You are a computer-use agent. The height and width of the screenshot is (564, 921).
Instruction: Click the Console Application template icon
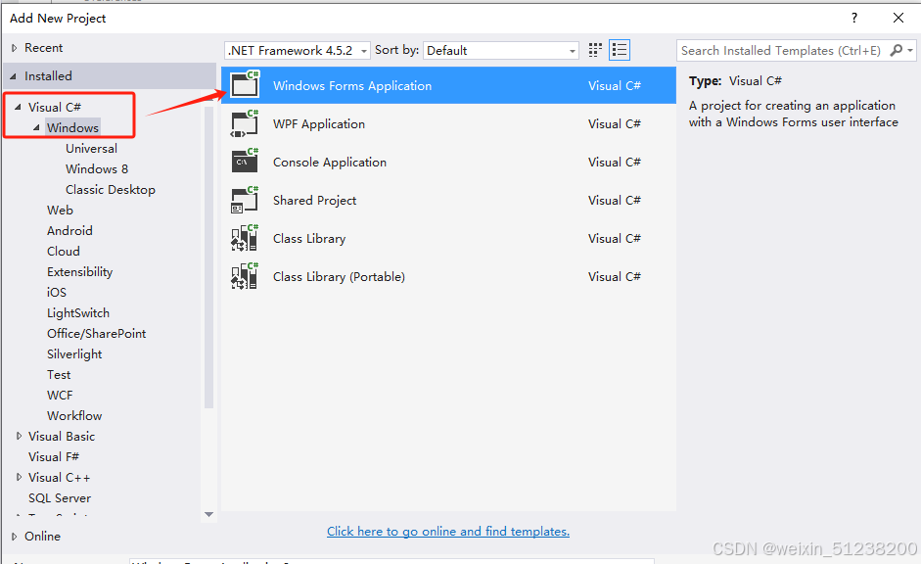tap(245, 162)
